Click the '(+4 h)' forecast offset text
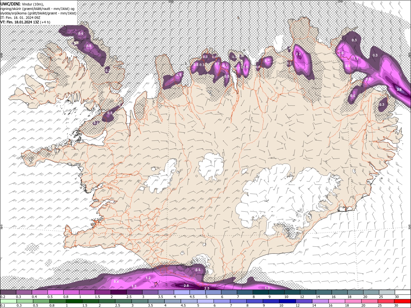 point(45,22)
